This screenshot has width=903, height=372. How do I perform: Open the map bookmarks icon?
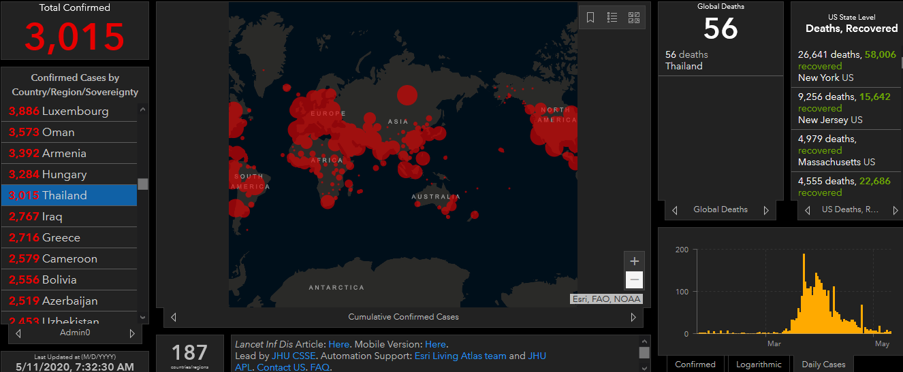(x=590, y=18)
